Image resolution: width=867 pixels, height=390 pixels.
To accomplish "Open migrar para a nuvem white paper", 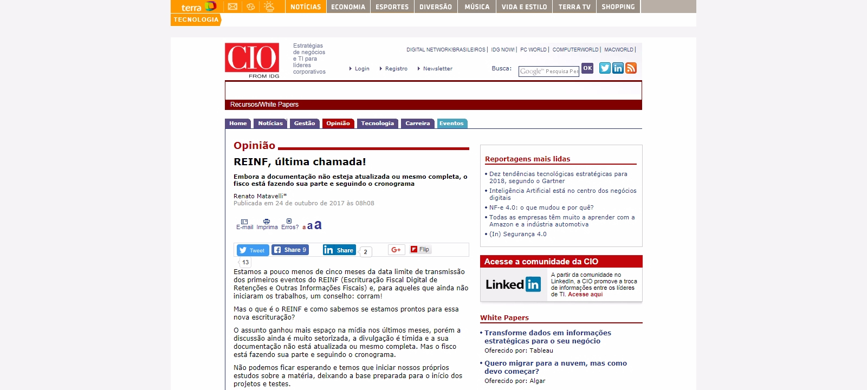I will click(x=555, y=367).
